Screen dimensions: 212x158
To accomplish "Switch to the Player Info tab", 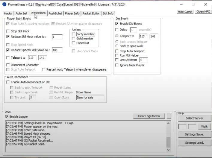I will pos(72,13).
